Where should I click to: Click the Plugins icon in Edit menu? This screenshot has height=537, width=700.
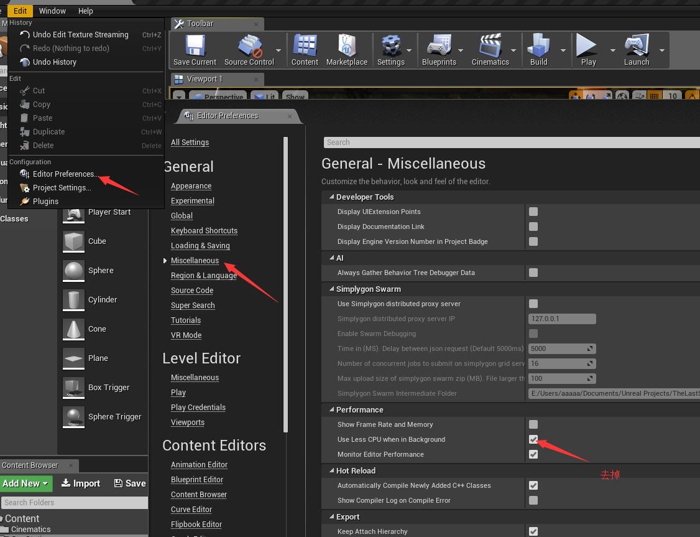(x=25, y=202)
